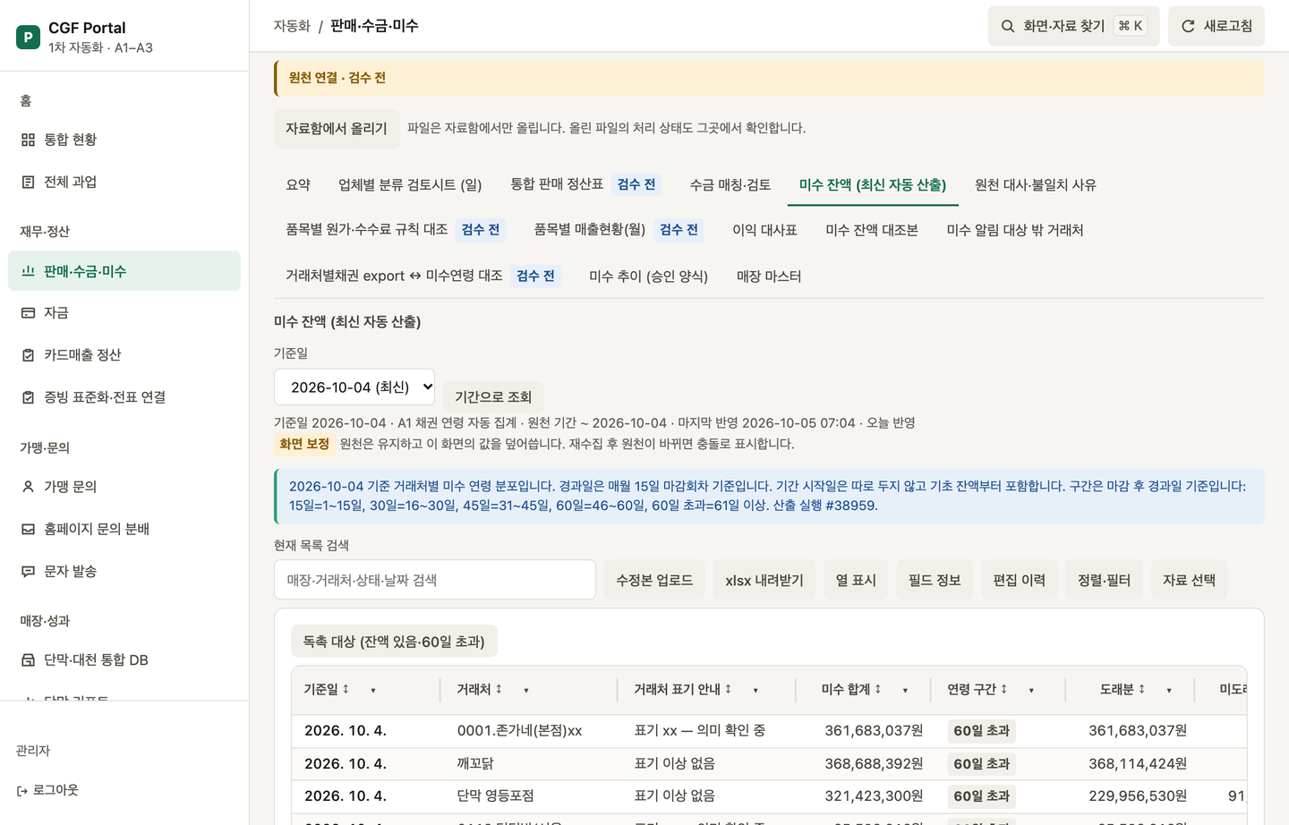This screenshot has width=1289, height=825.
Task: Click the 필드 정보 button
Action: coord(935,580)
